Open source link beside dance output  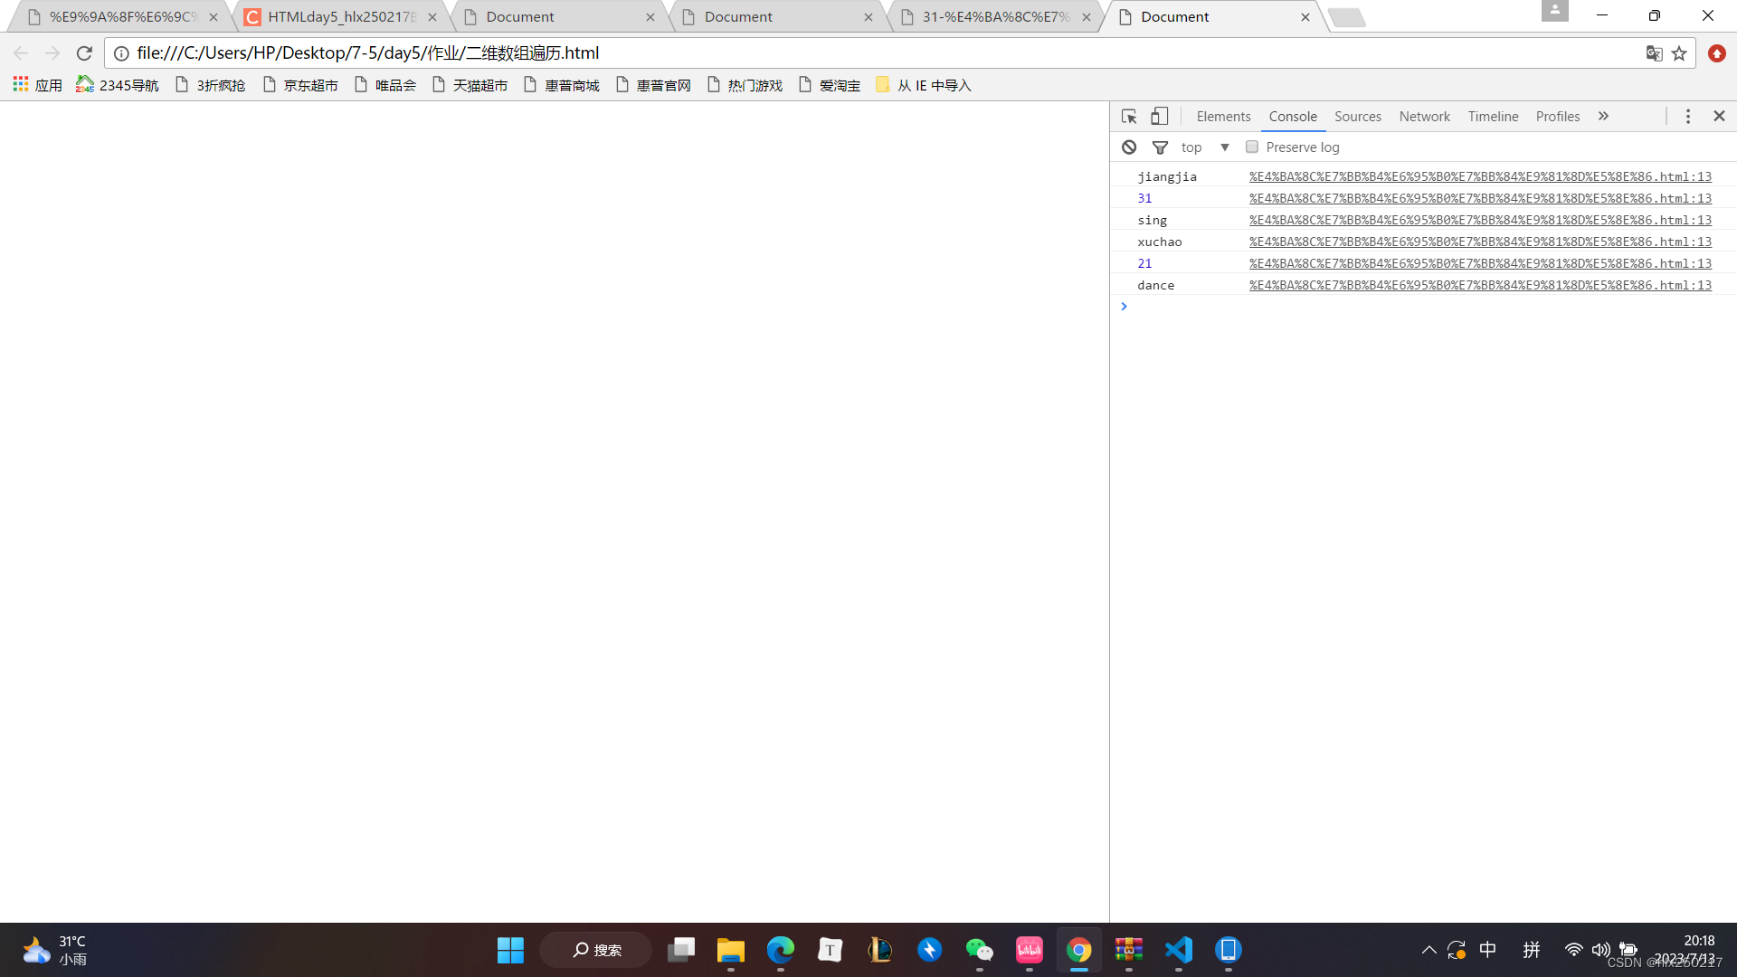point(1480,285)
